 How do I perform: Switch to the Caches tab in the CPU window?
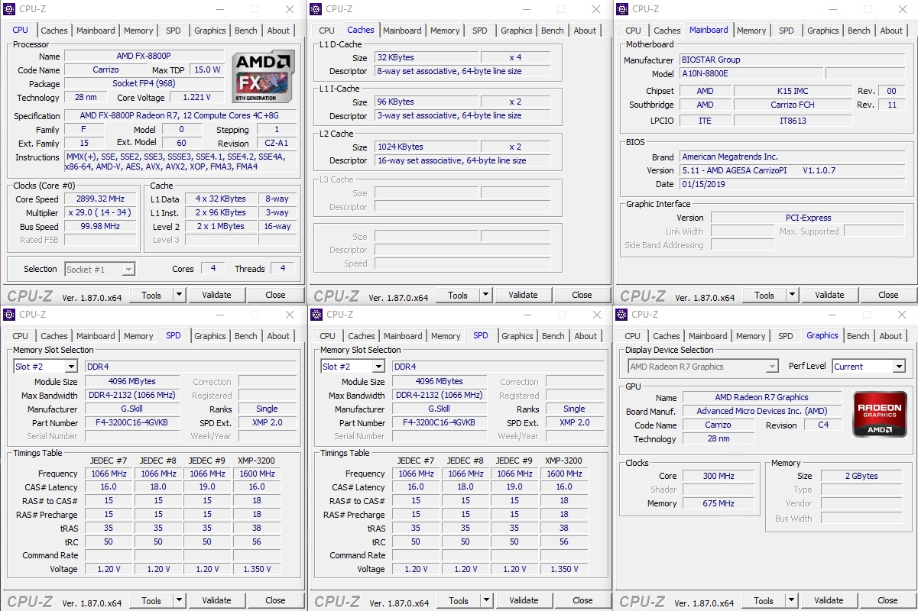coord(54,31)
